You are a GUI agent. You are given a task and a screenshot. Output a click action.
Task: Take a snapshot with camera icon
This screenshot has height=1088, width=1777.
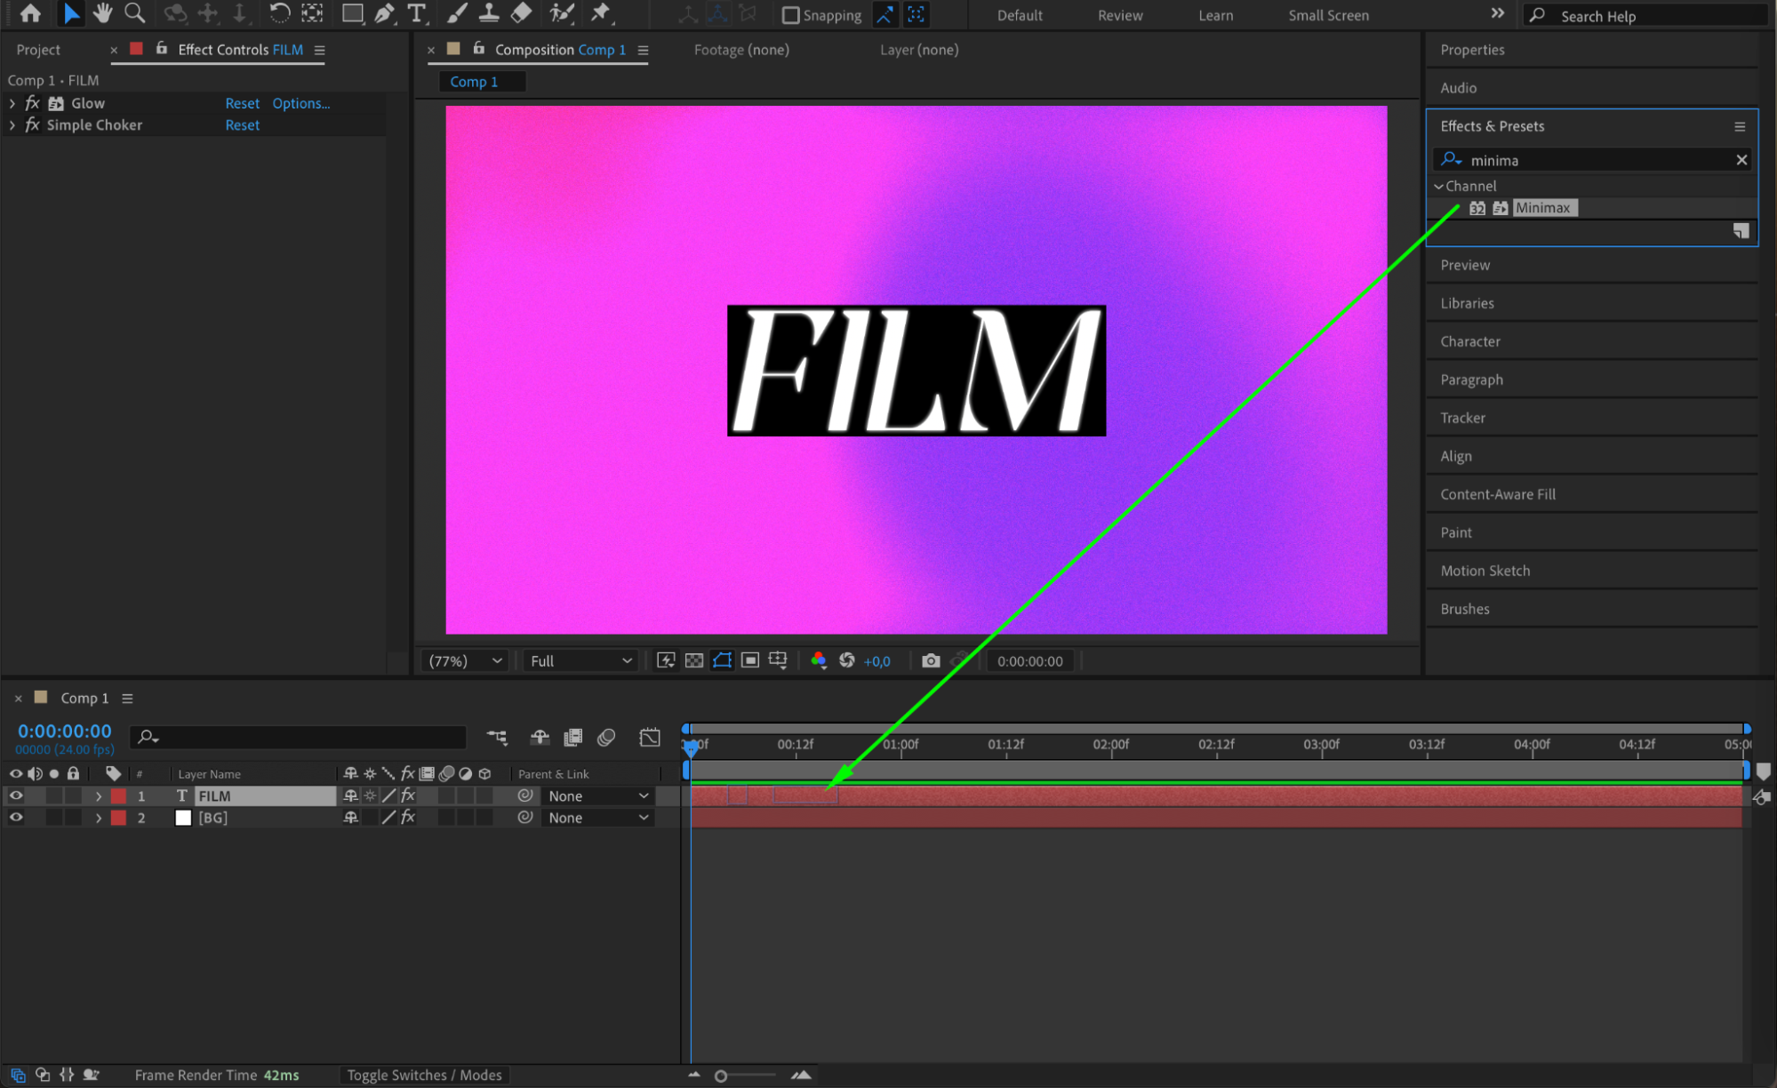pos(931,660)
